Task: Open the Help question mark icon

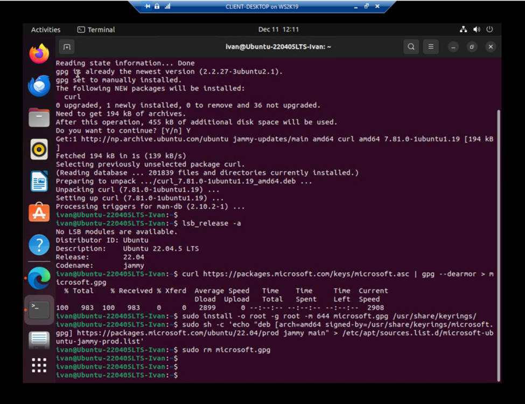Action: click(x=39, y=245)
